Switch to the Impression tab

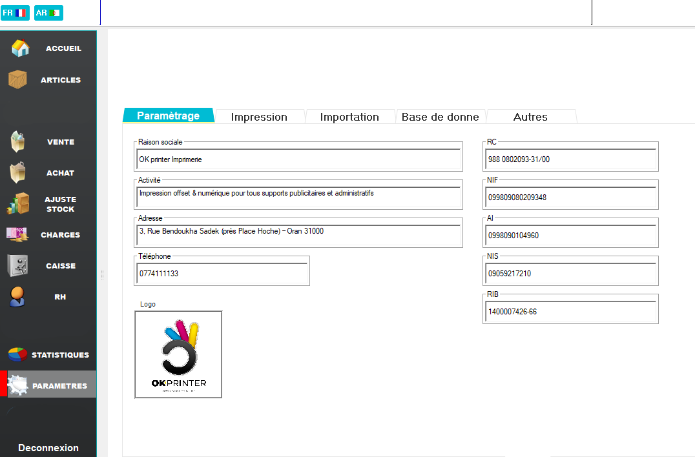259,117
